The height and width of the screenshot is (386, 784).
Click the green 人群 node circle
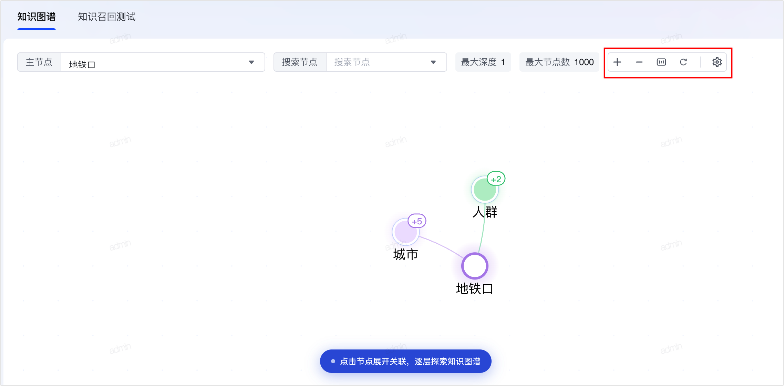click(484, 190)
